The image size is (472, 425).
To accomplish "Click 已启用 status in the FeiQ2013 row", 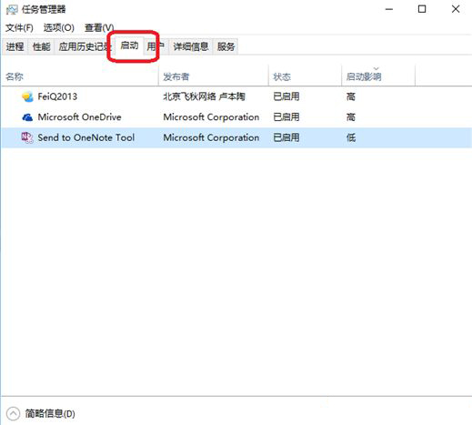I will 286,96.
